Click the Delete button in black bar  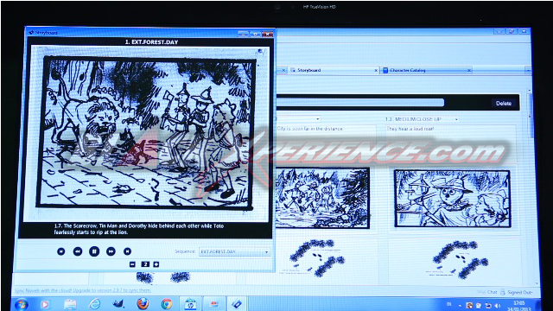point(503,104)
